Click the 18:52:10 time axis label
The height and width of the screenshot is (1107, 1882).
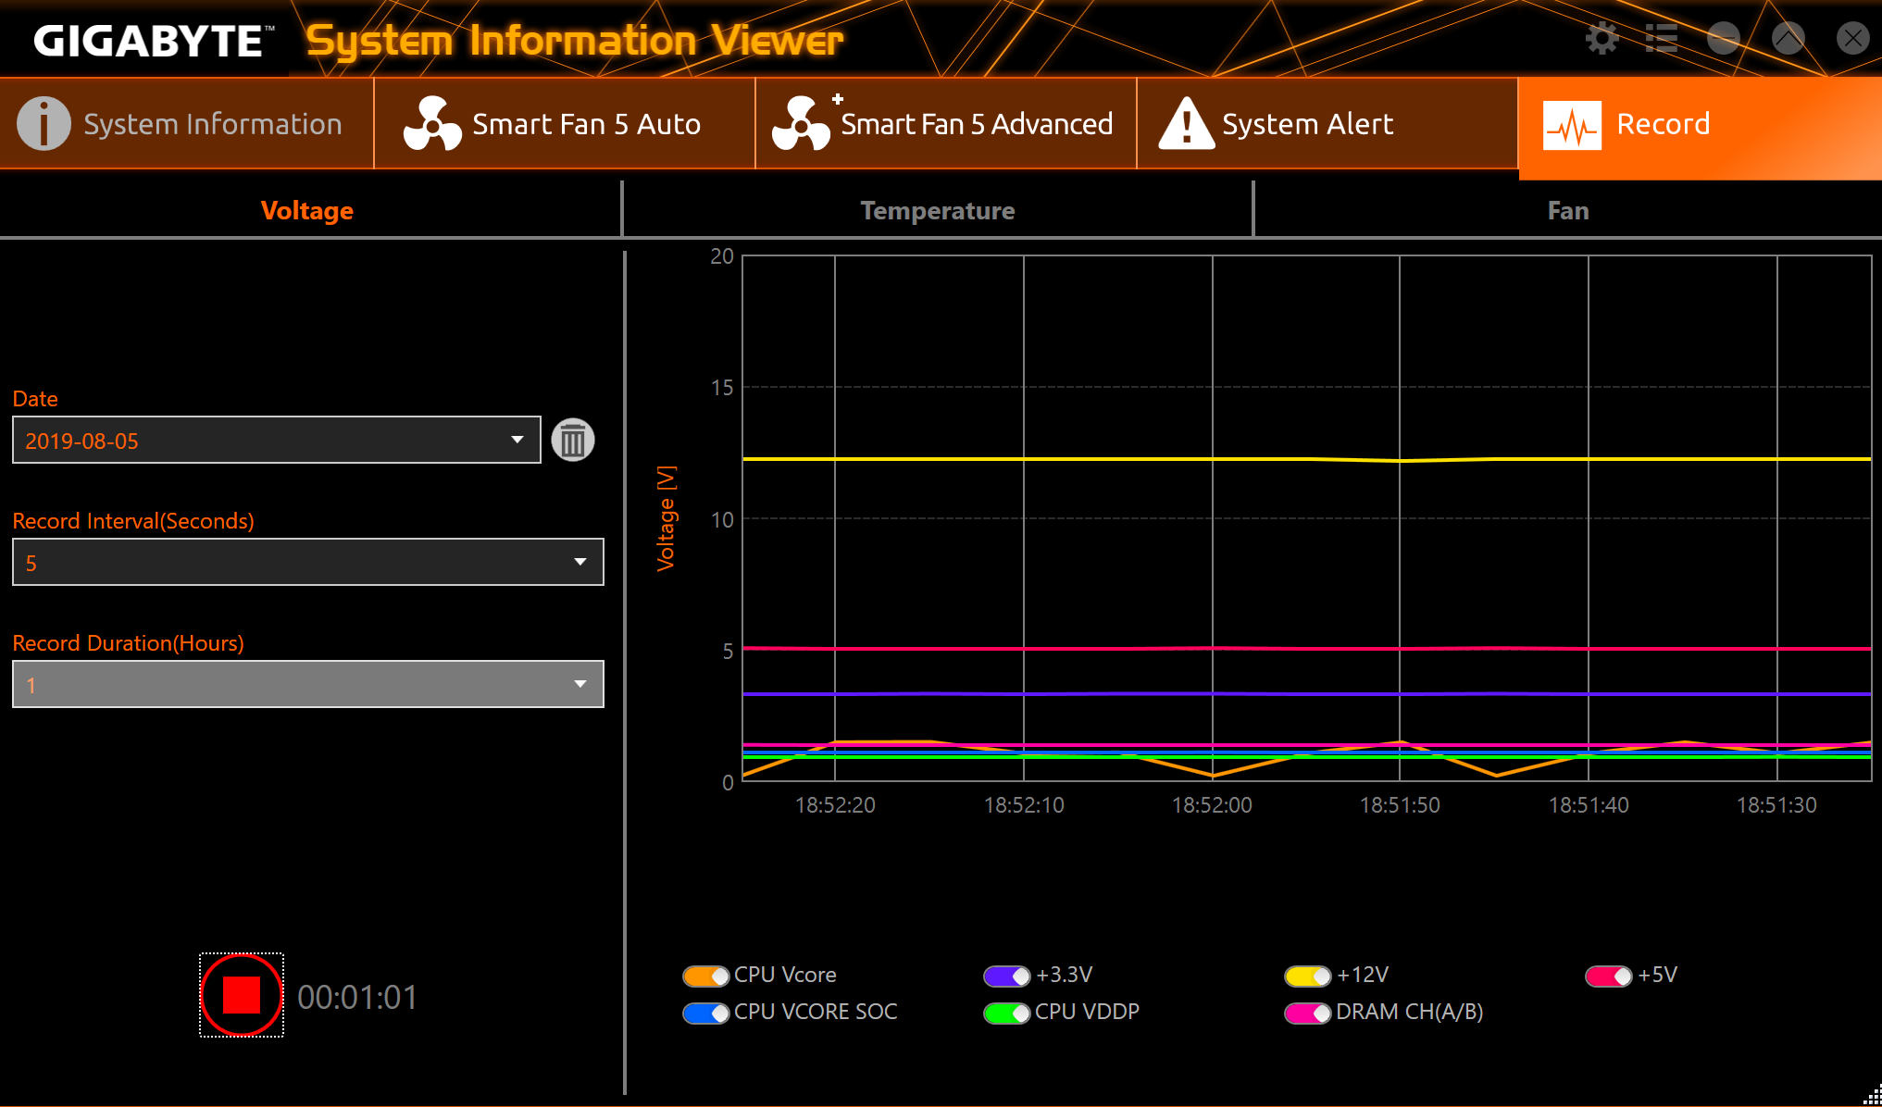(1024, 805)
